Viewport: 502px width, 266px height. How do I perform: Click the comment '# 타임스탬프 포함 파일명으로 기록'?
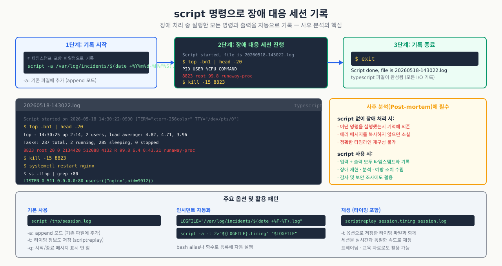(60, 58)
